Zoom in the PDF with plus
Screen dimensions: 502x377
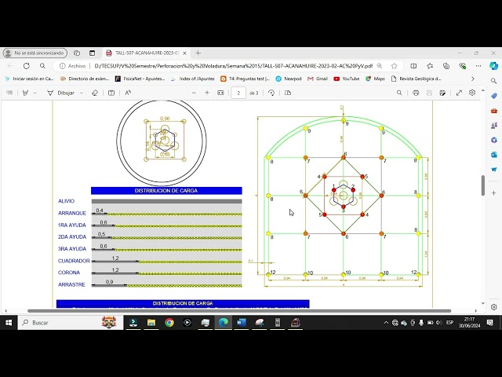pos(207,93)
